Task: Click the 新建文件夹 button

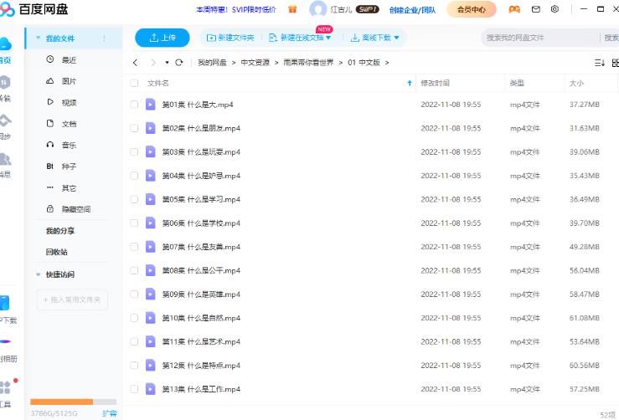Action: (x=230, y=38)
